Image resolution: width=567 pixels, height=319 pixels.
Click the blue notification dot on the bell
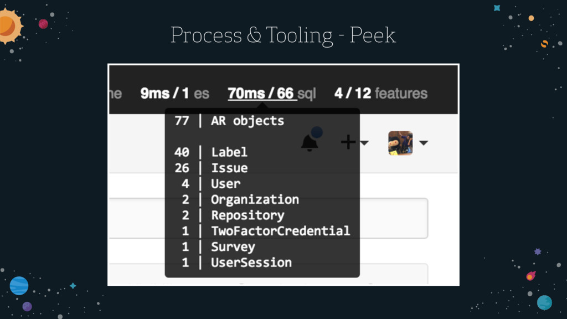(317, 132)
